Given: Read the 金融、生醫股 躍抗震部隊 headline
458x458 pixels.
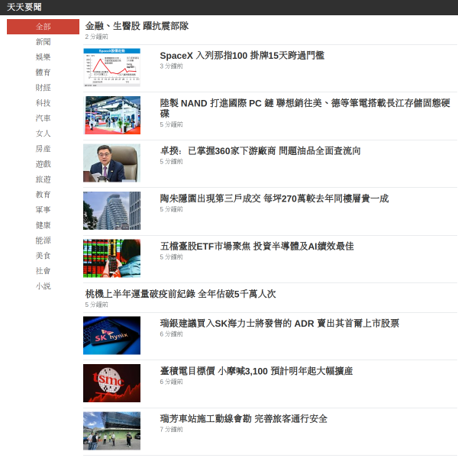Looking at the screenshot, I should tap(137, 26).
